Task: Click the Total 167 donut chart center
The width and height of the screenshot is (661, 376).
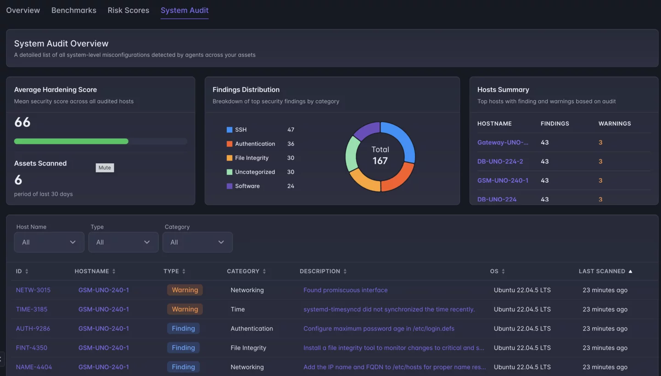Action: pyautogui.click(x=380, y=156)
